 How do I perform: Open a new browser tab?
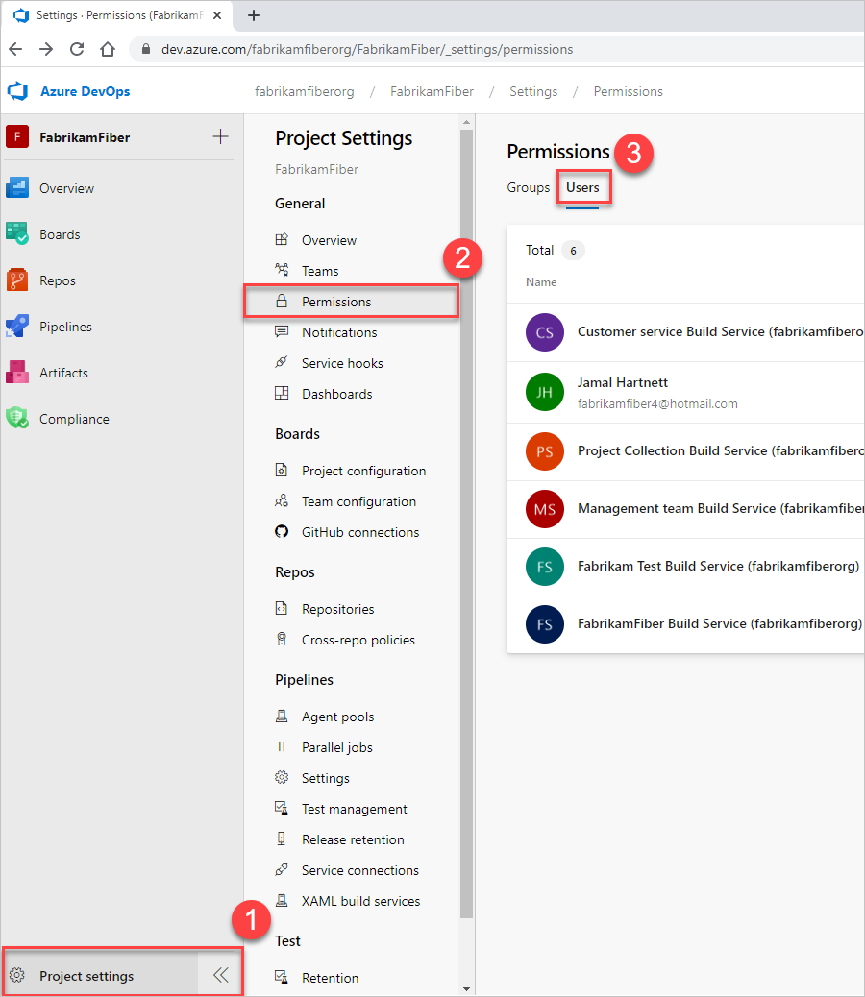(x=254, y=15)
